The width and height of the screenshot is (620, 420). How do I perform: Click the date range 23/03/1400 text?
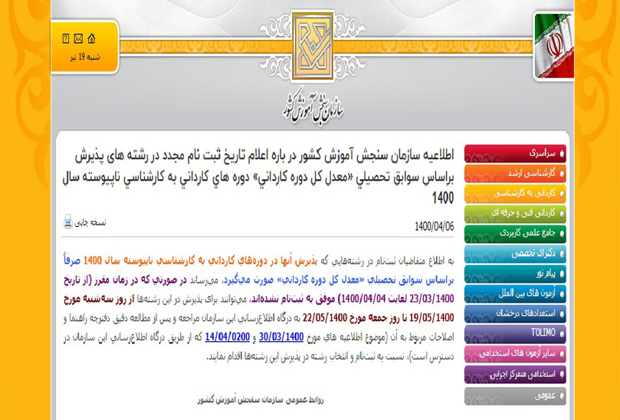[431, 299]
